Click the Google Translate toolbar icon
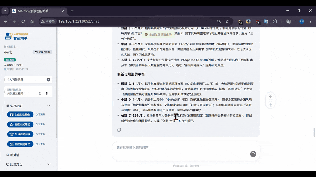The width and height of the screenshot is (316, 177). [289, 21]
